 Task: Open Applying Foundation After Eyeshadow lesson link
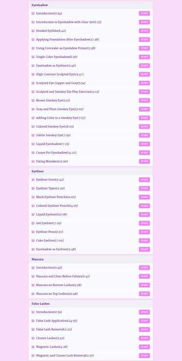click(67, 39)
